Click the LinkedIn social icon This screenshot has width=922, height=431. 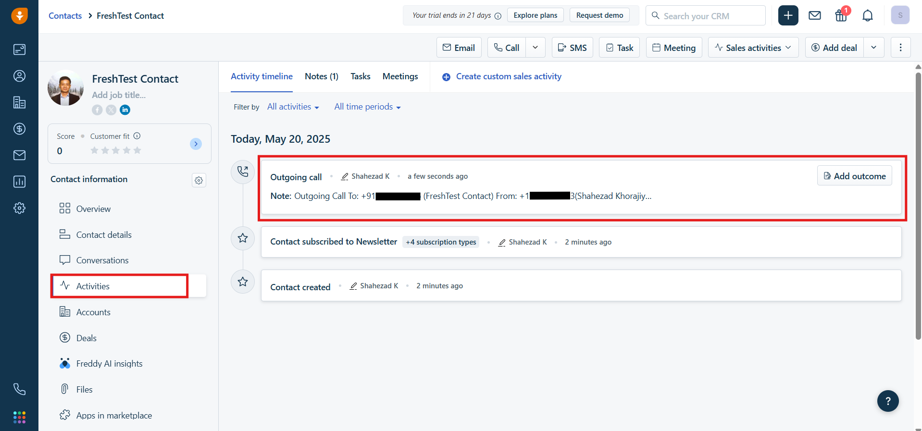(125, 110)
